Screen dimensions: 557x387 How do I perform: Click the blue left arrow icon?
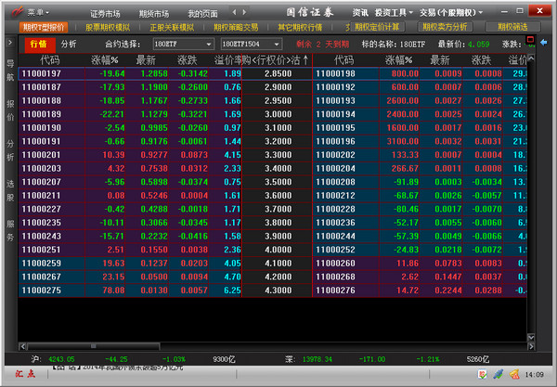click(x=543, y=43)
